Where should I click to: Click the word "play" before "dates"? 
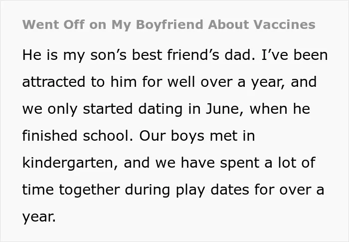[x=190, y=190]
